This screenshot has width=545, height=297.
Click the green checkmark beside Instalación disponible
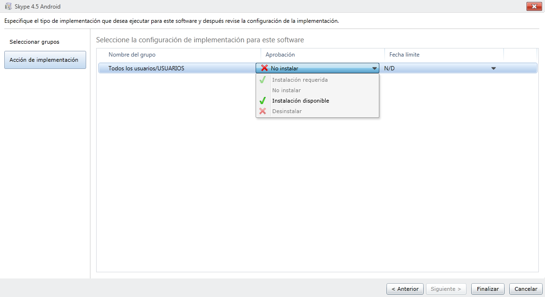tap(262, 101)
